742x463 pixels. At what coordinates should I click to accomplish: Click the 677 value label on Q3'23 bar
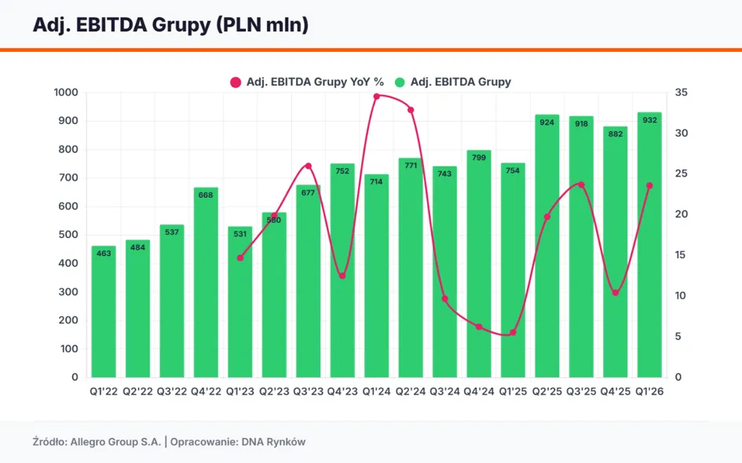point(308,193)
